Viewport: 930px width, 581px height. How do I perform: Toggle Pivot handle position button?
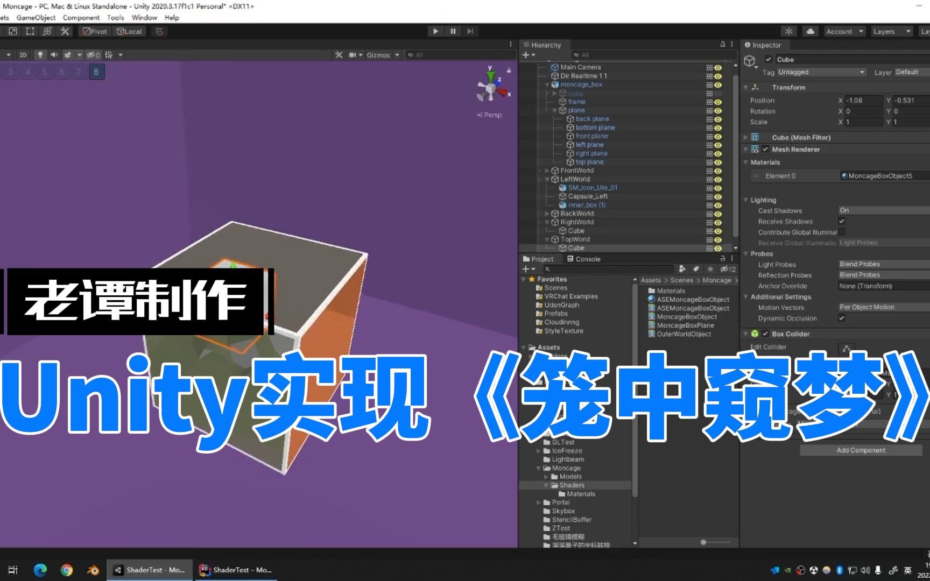tap(95, 31)
